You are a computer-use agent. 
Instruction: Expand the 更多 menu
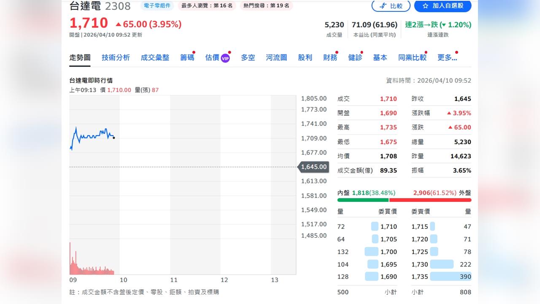point(447,57)
